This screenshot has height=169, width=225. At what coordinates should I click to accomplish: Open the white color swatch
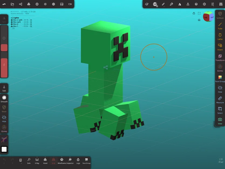coord(4,149)
